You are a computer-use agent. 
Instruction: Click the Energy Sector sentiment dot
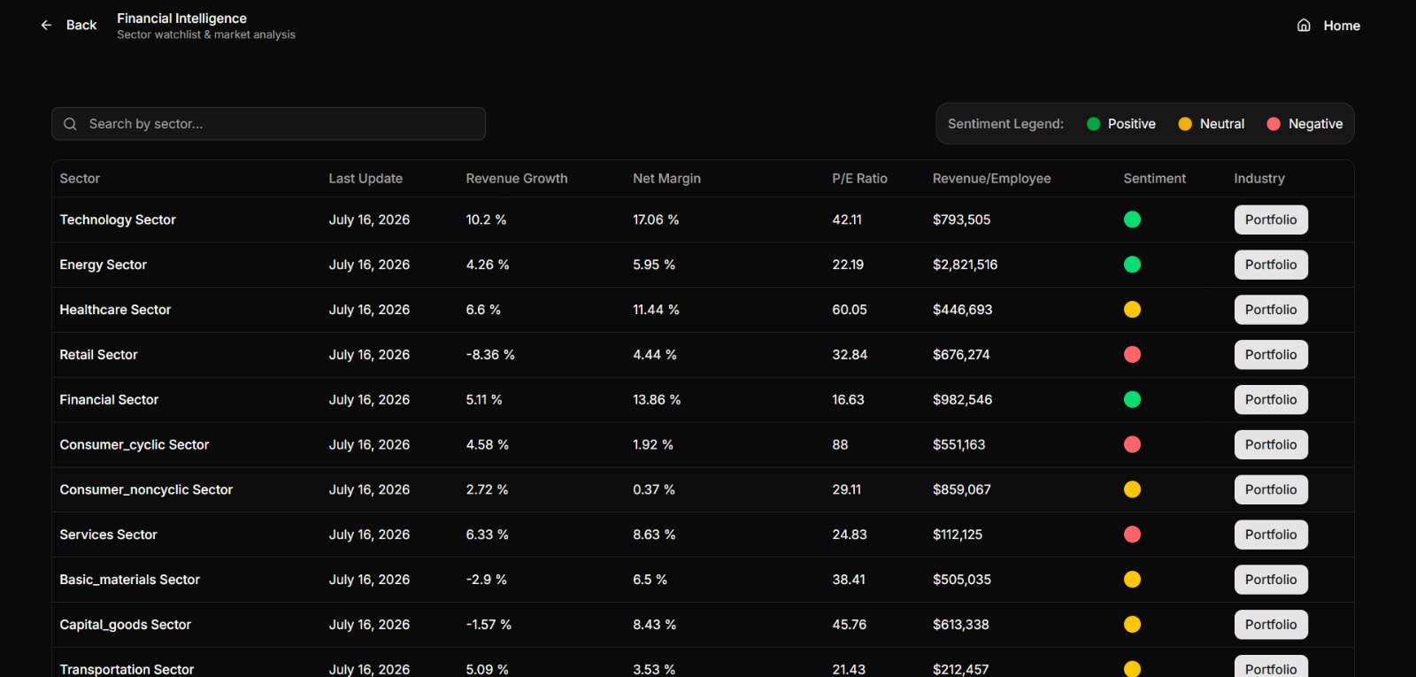point(1132,265)
